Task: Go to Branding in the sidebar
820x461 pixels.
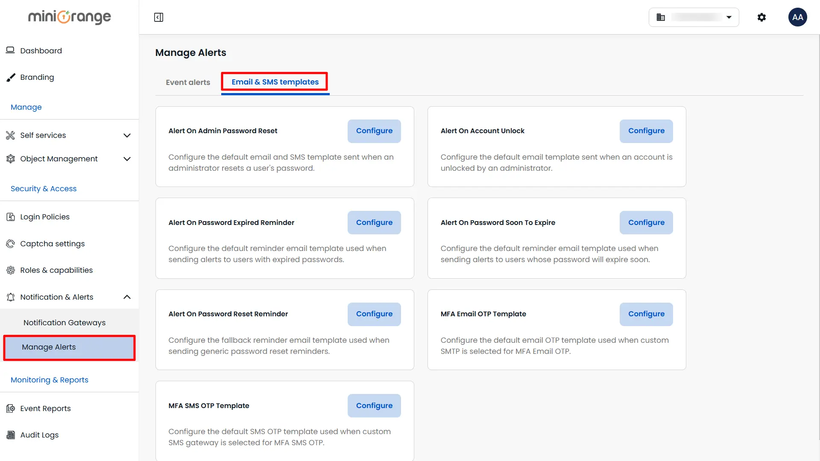Action: (x=37, y=77)
